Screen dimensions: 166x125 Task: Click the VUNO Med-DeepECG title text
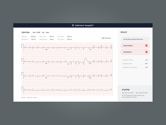tap(85, 25)
